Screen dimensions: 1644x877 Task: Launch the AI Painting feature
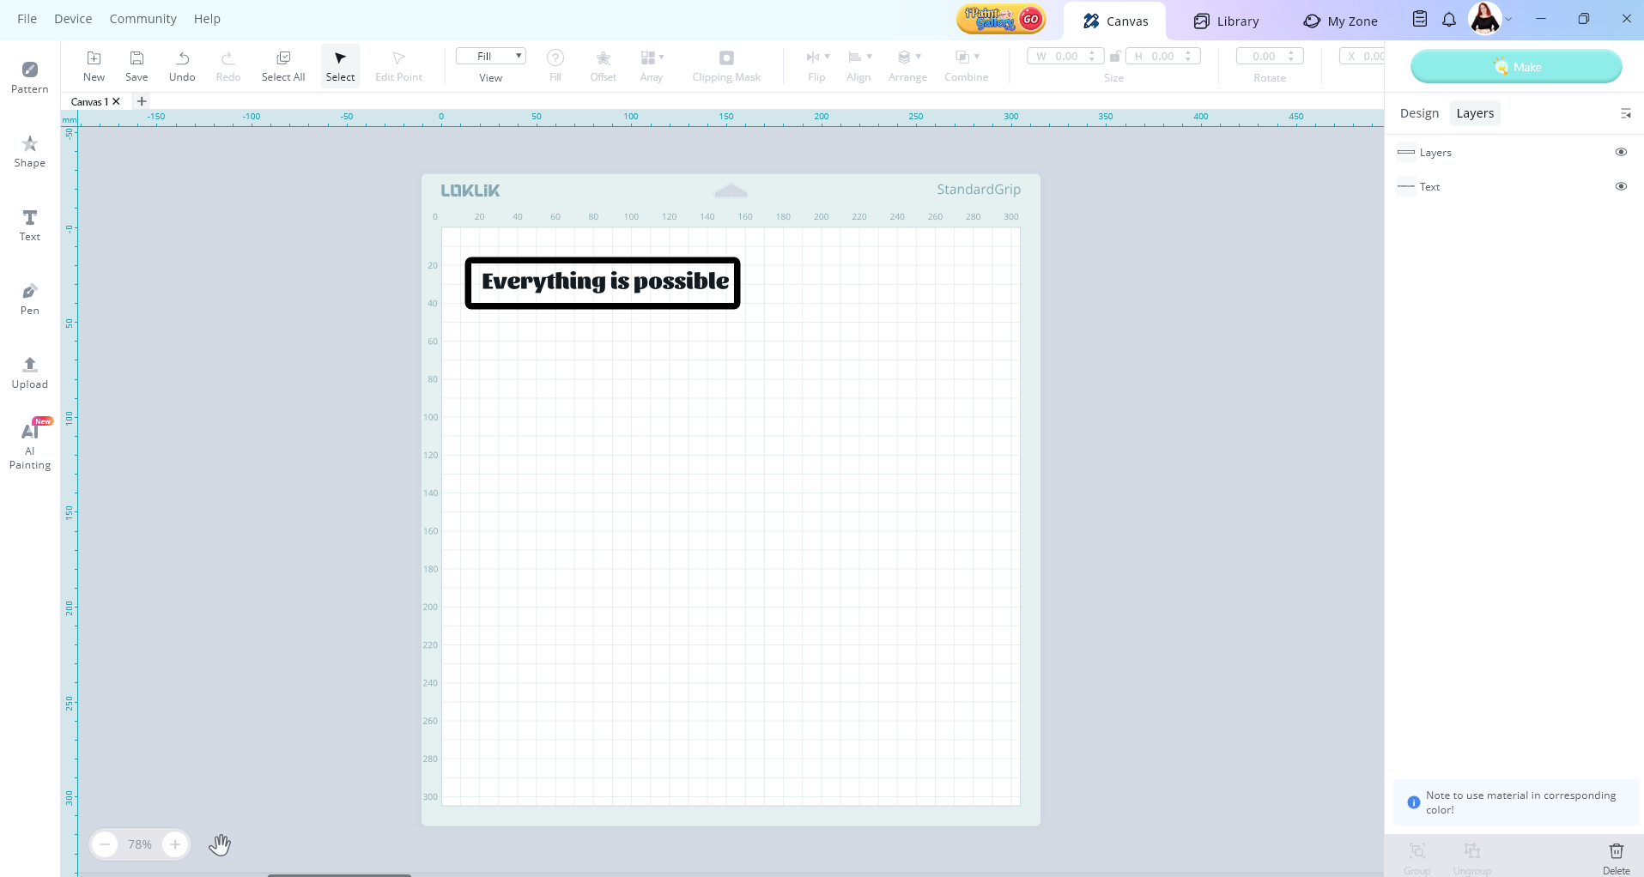click(x=29, y=445)
